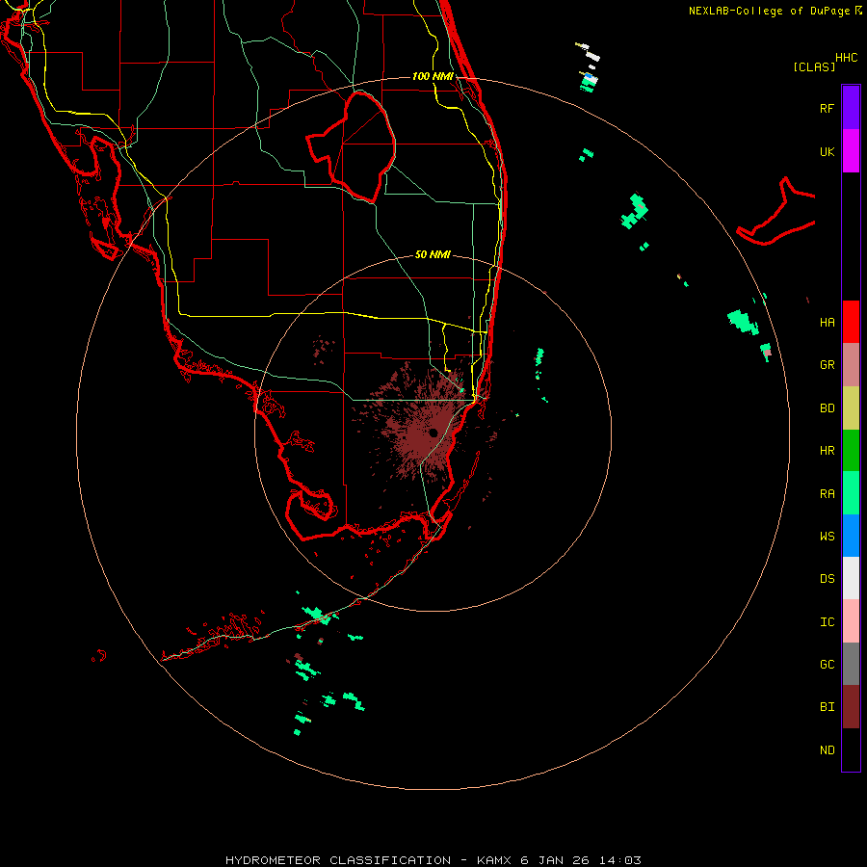Pick the dark green HR legend swatch

[851, 451]
